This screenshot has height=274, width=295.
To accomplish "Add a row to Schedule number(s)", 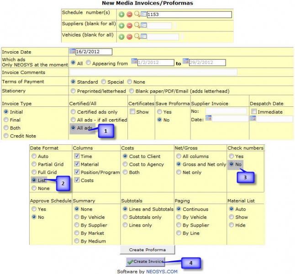I will click(x=121, y=14).
